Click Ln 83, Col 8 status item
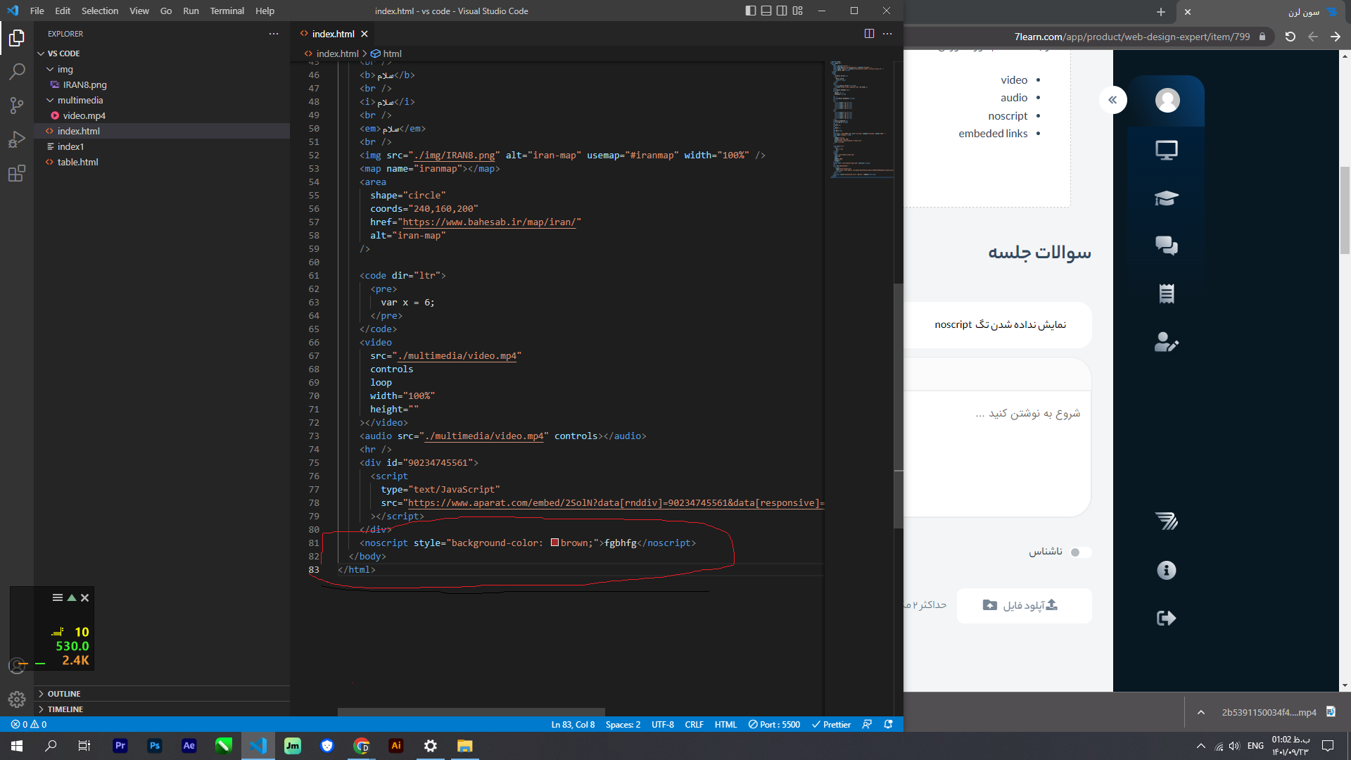 573,724
